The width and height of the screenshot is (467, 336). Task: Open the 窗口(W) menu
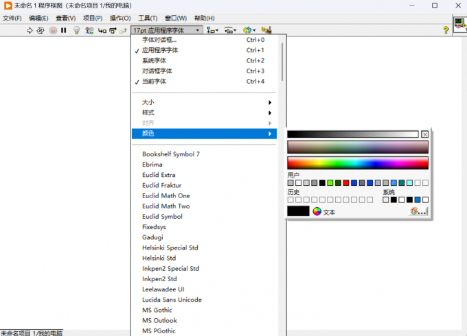[176, 19]
